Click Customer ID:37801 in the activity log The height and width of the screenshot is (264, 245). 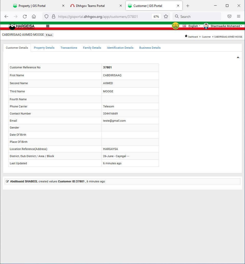click(71, 181)
